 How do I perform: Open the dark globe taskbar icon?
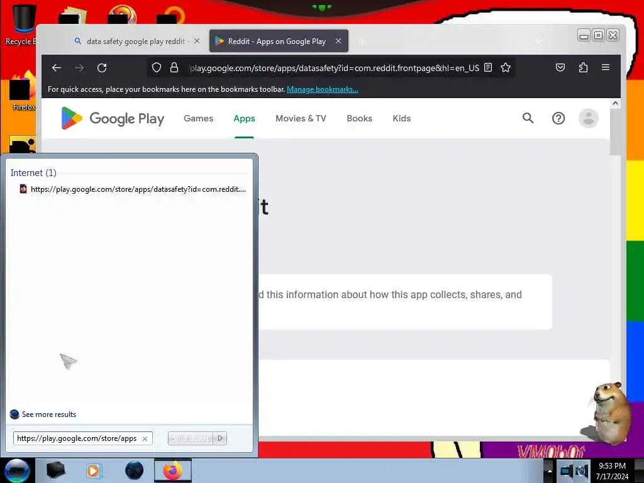[134, 470]
